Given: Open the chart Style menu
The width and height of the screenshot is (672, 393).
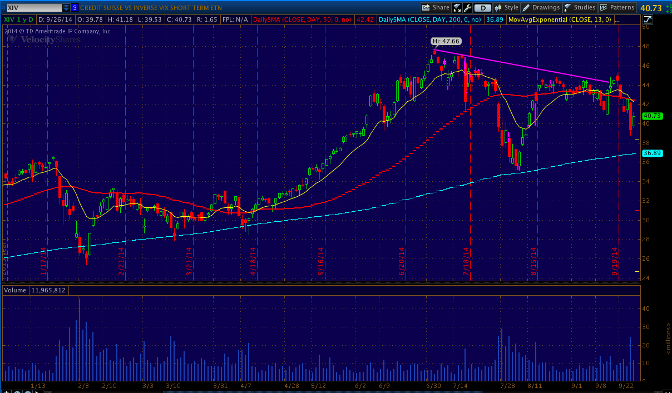Looking at the screenshot, I should tap(506, 8).
